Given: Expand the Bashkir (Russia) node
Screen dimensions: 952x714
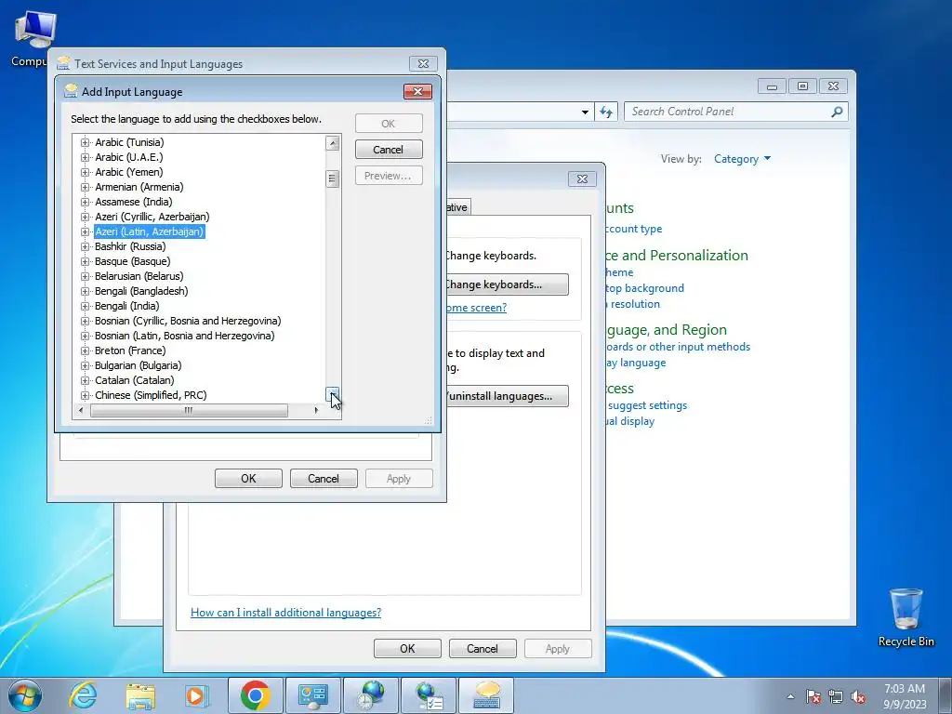Looking at the screenshot, I should (85, 246).
